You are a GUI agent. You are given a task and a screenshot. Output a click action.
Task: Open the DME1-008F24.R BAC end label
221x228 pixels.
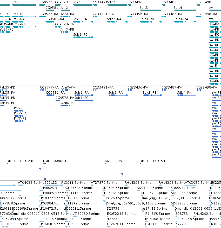coord(118,161)
